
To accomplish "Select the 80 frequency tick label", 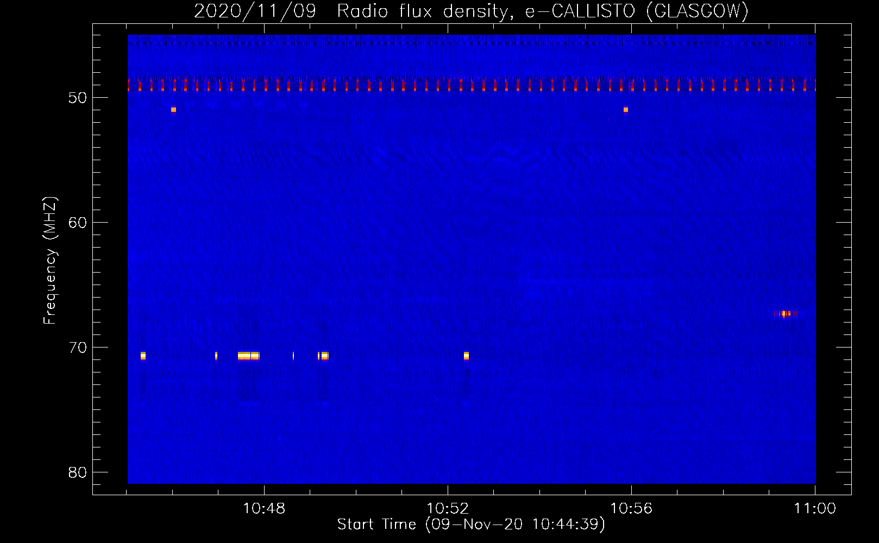I will 78,472.
